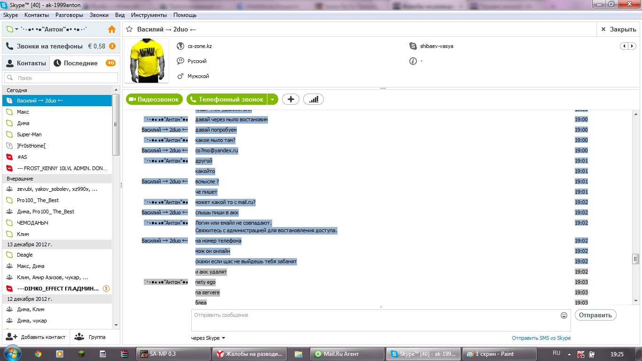This screenshot has width=642, height=361.
Task: Open Клим, Амир Азизов, чукар group
Action: (x=57, y=277)
